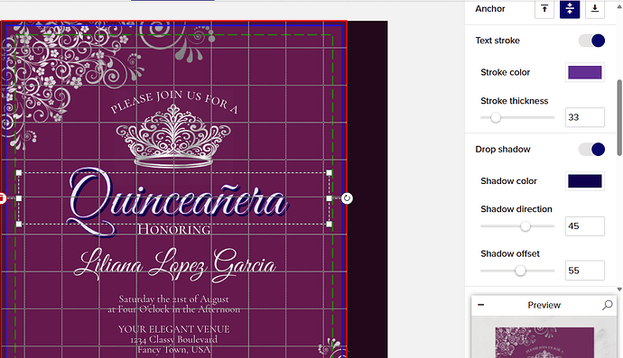Click the Stroke thickness slider handle

click(496, 117)
